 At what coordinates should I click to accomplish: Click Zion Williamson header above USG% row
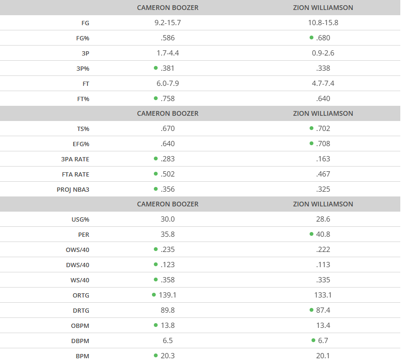[323, 204]
